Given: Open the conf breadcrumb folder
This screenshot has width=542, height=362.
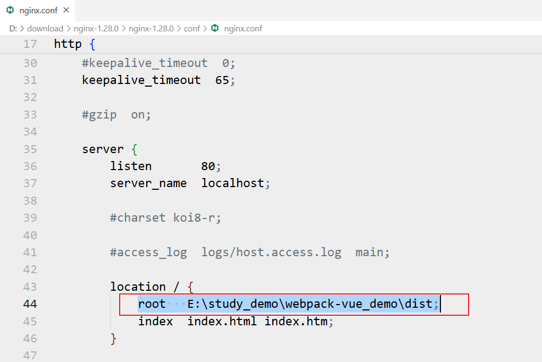Looking at the screenshot, I should [192, 28].
